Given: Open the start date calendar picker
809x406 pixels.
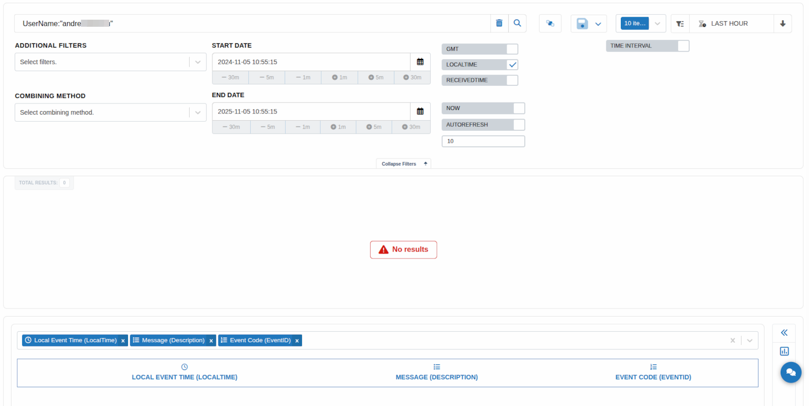Looking at the screenshot, I should coord(420,62).
